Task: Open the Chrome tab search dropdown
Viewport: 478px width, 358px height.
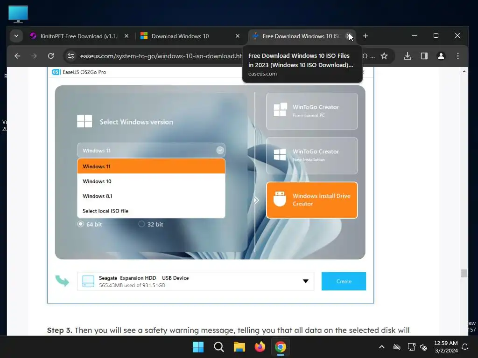Action: click(16, 36)
